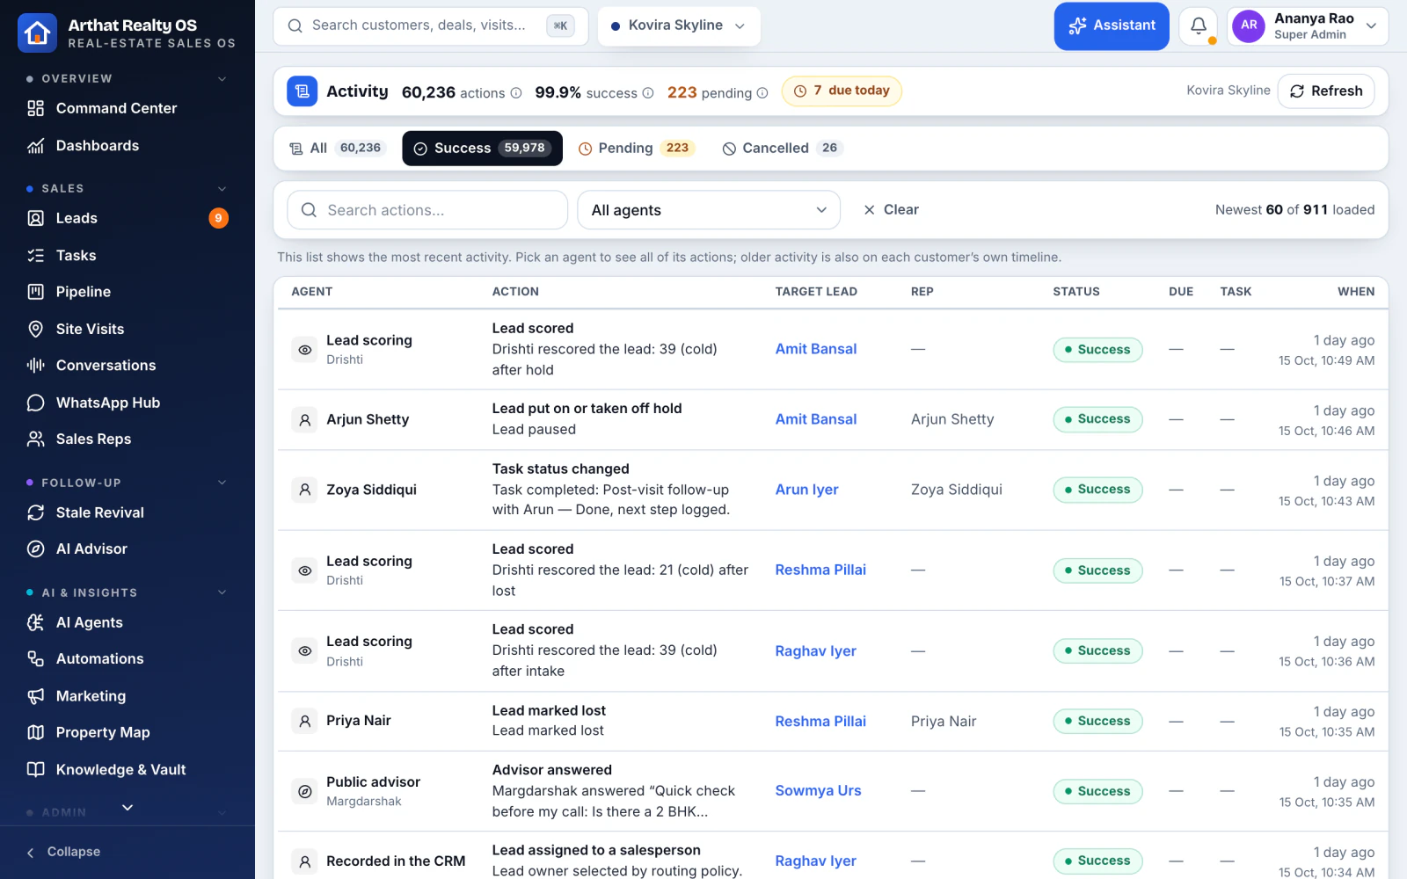Open Conversations waveform icon
Viewport: 1407px width, 879px height.
pyautogui.click(x=35, y=365)
